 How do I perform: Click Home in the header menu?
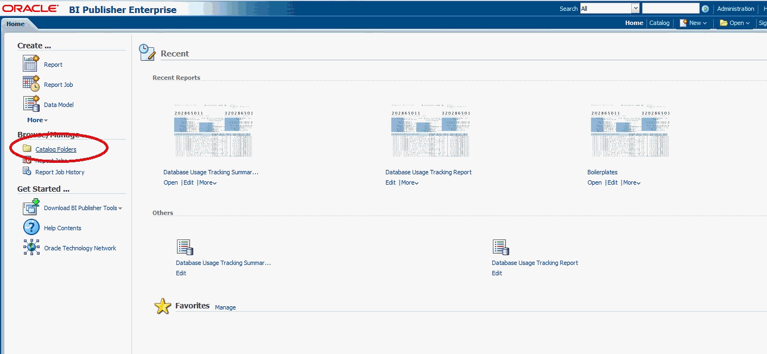(x=634, y=23)
